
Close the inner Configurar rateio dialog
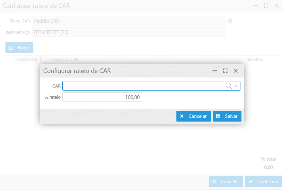click(x=236, y=71)
